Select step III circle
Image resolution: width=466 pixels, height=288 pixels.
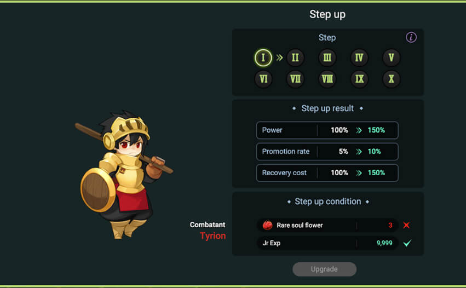click(x=327, y=57)
